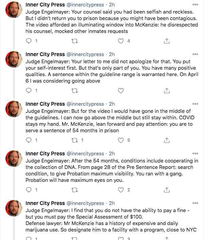Open more options on the 'Probation' tweet
Screen dimensions: 204x240
coord(195,153)
